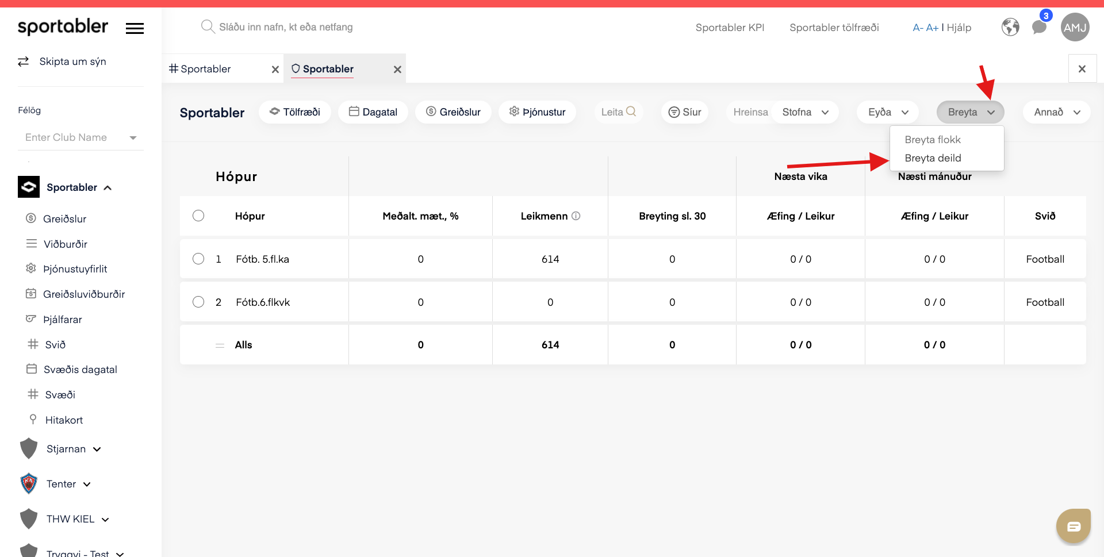Open the Sportabler KPI link

click(730, 27)
